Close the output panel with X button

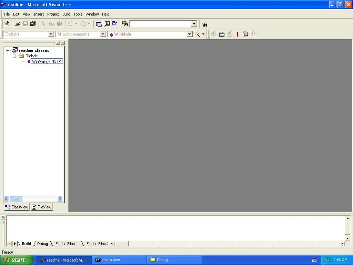click(x=3, y=217)
